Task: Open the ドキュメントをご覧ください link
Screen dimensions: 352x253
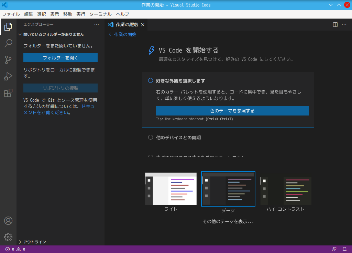Action: point(59,109)
